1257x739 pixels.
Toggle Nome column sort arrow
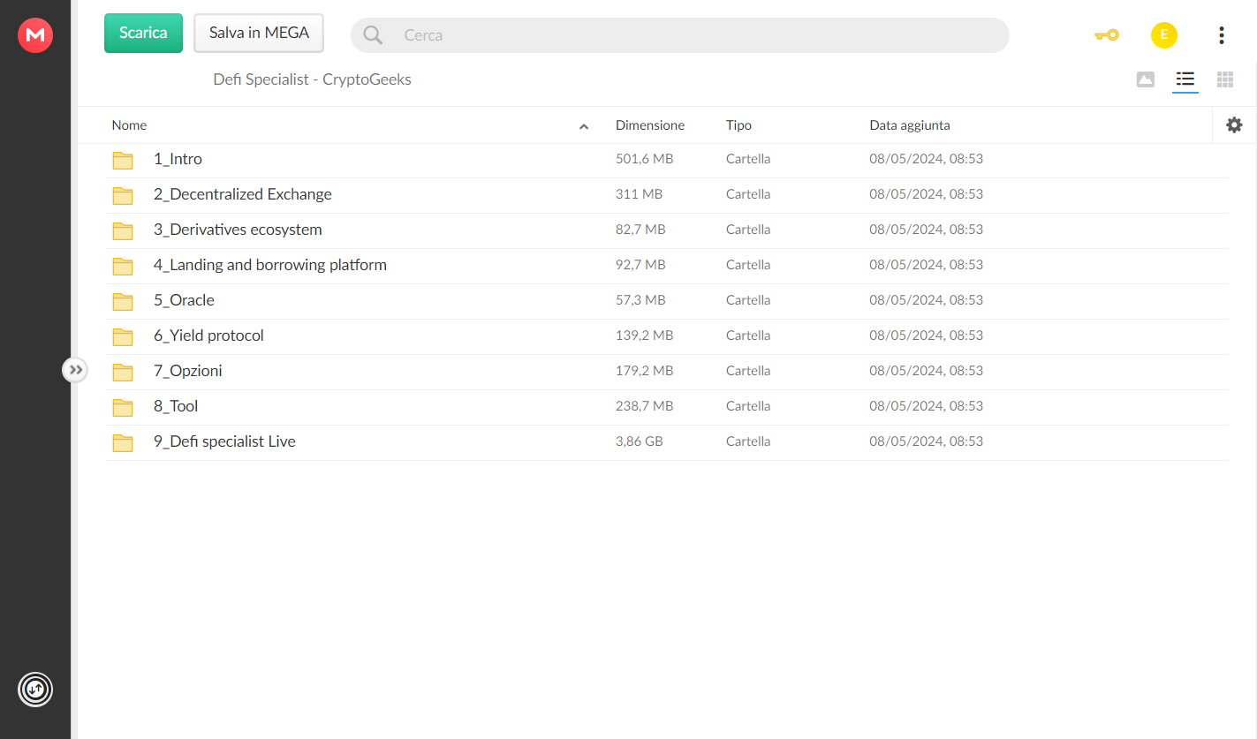click(x=584, y=126)
